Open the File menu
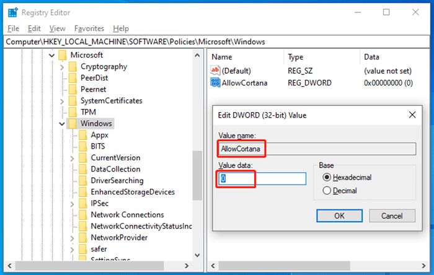This screenshot has width=434, height=275. tap(13, 28)
